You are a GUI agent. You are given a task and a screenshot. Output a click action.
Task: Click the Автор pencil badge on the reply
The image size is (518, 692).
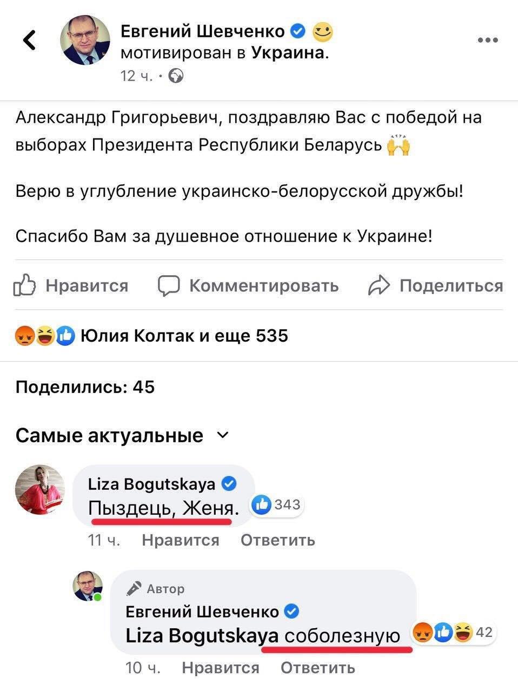[135, 588]
